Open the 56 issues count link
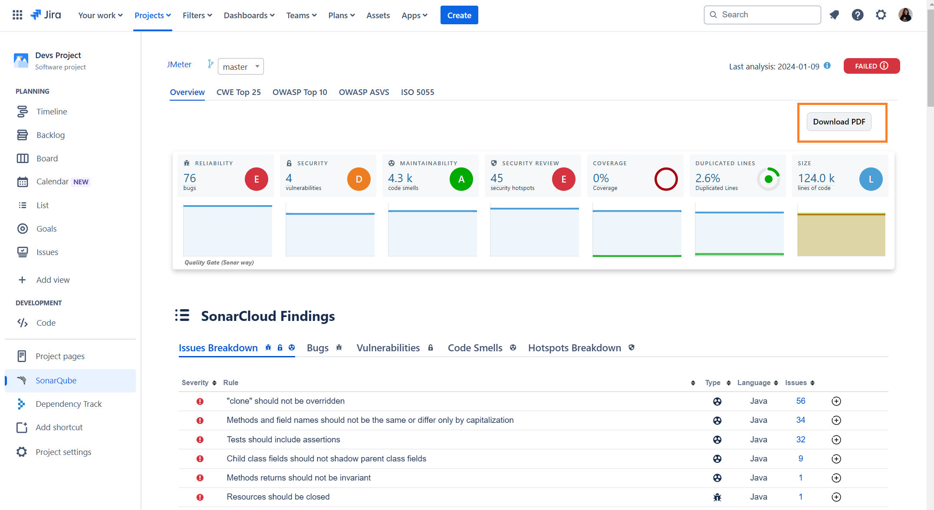 point(801,401)
